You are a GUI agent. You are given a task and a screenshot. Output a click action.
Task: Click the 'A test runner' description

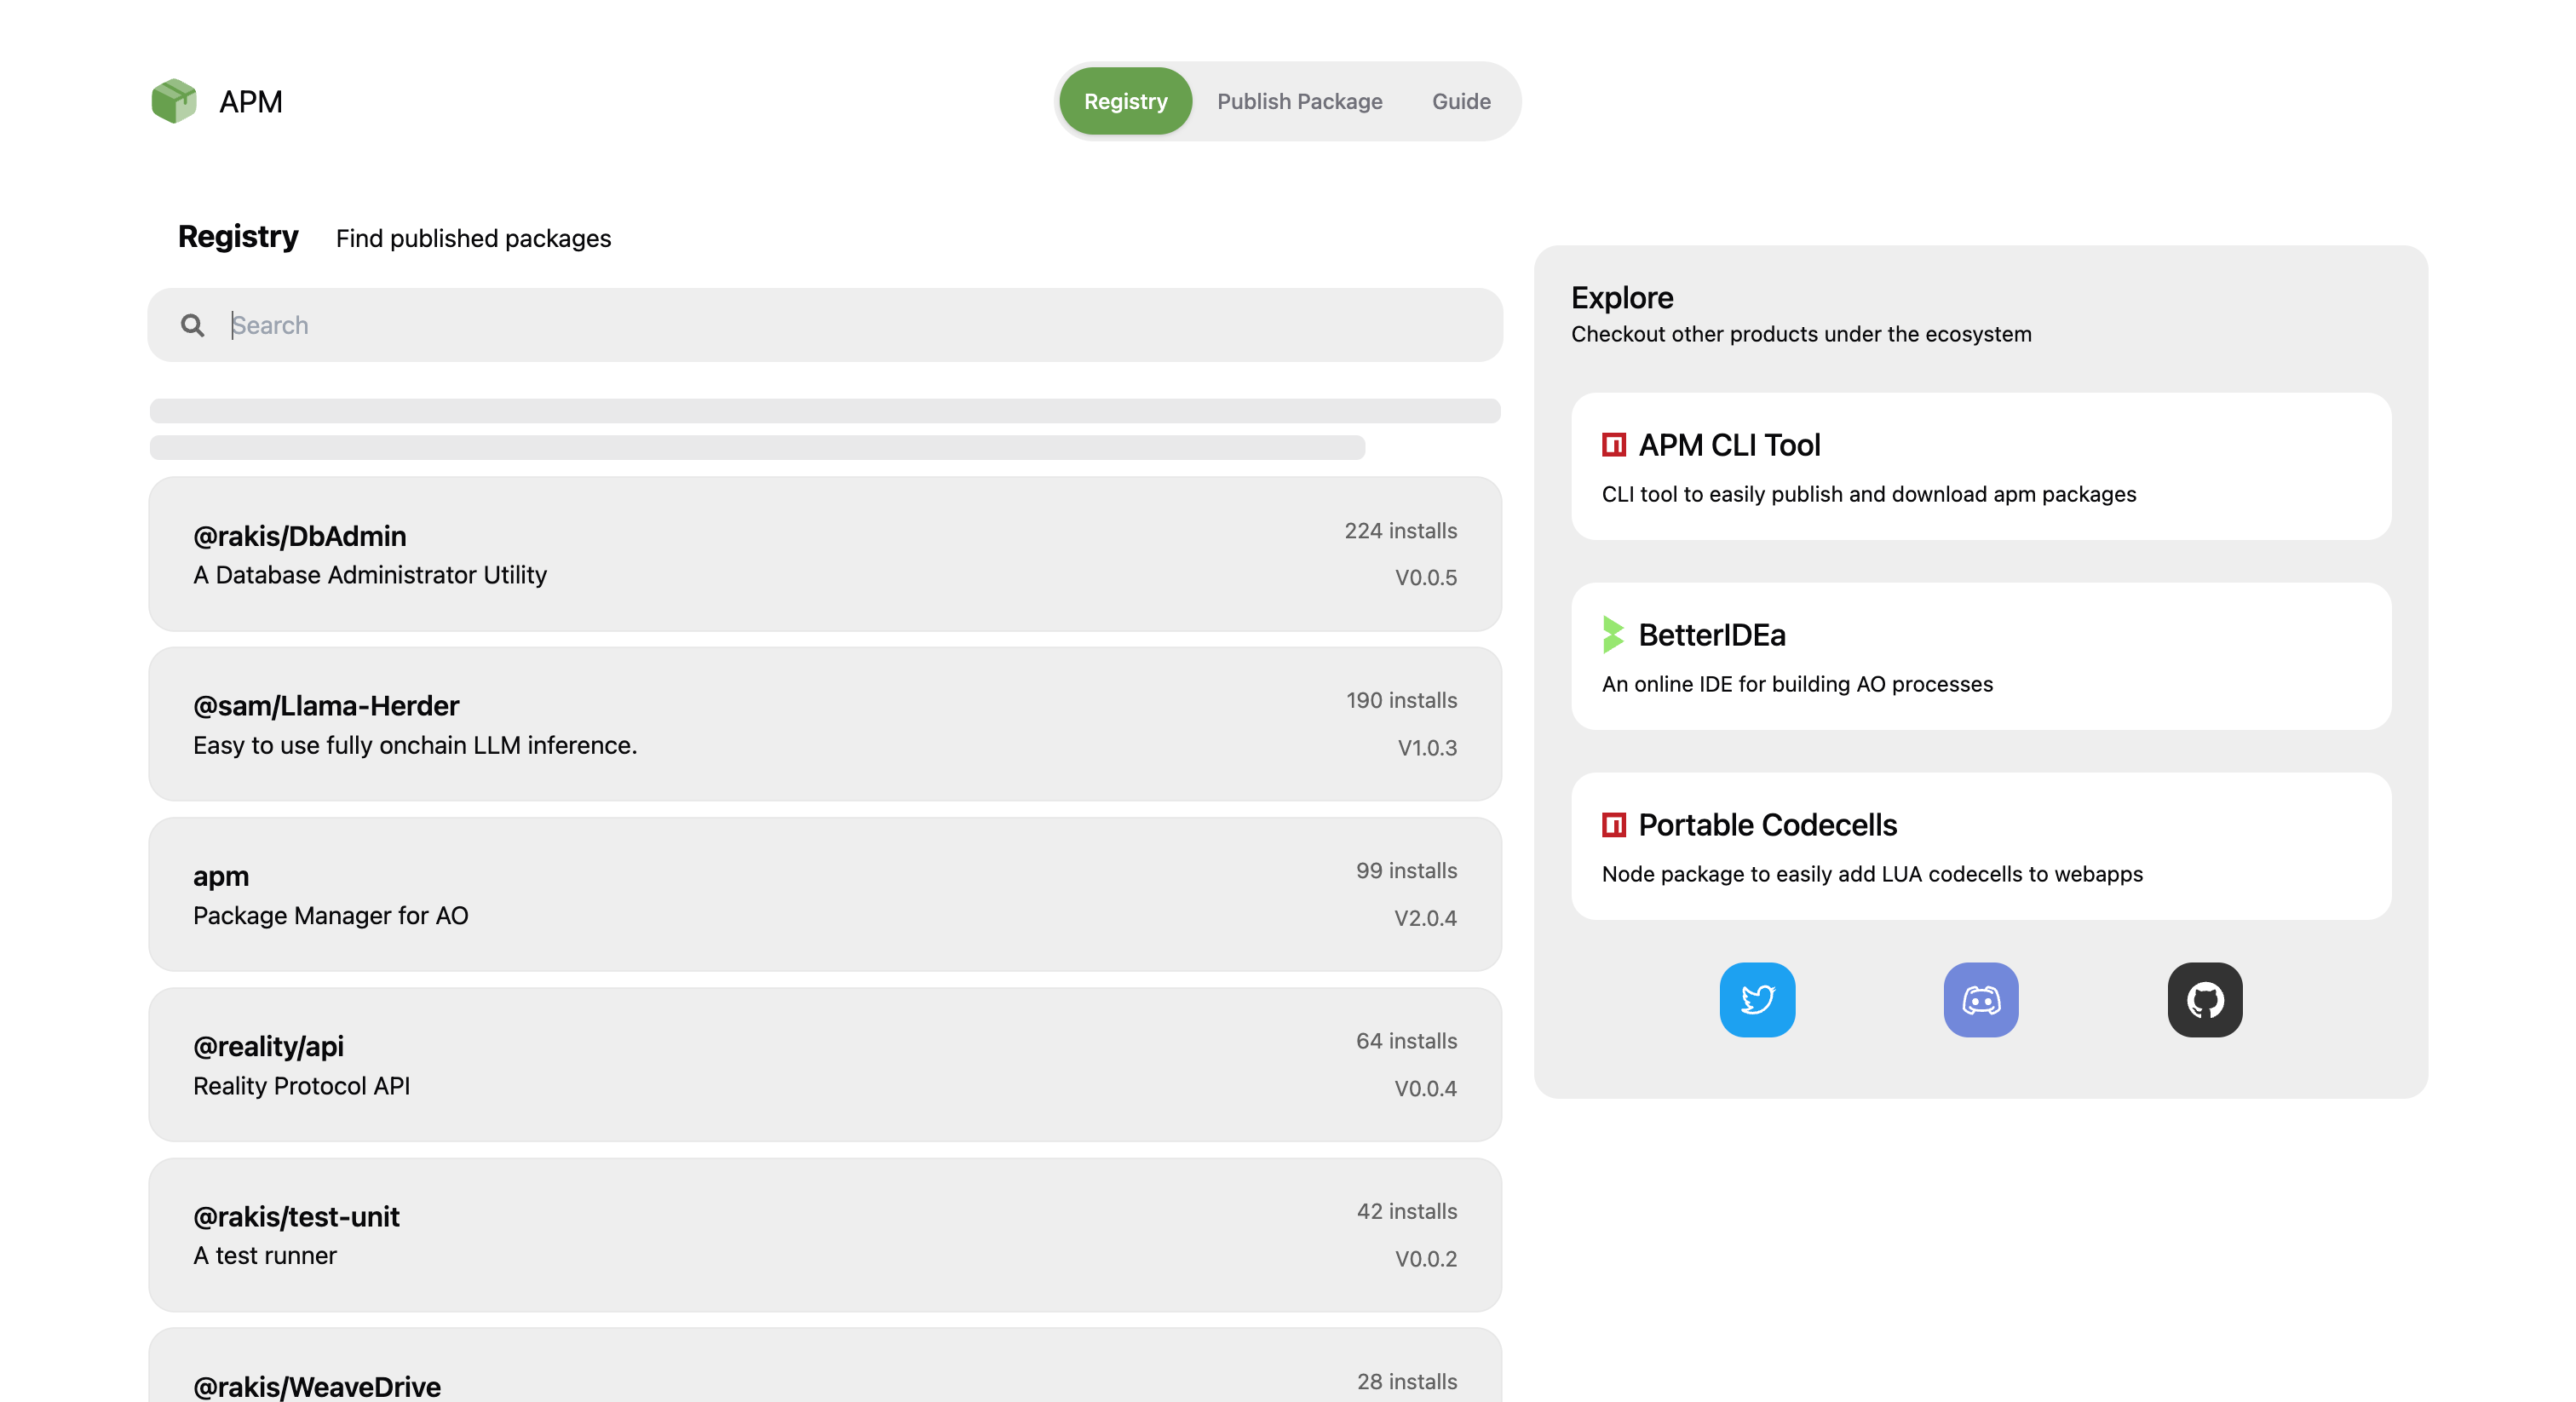click(265, 1256)
